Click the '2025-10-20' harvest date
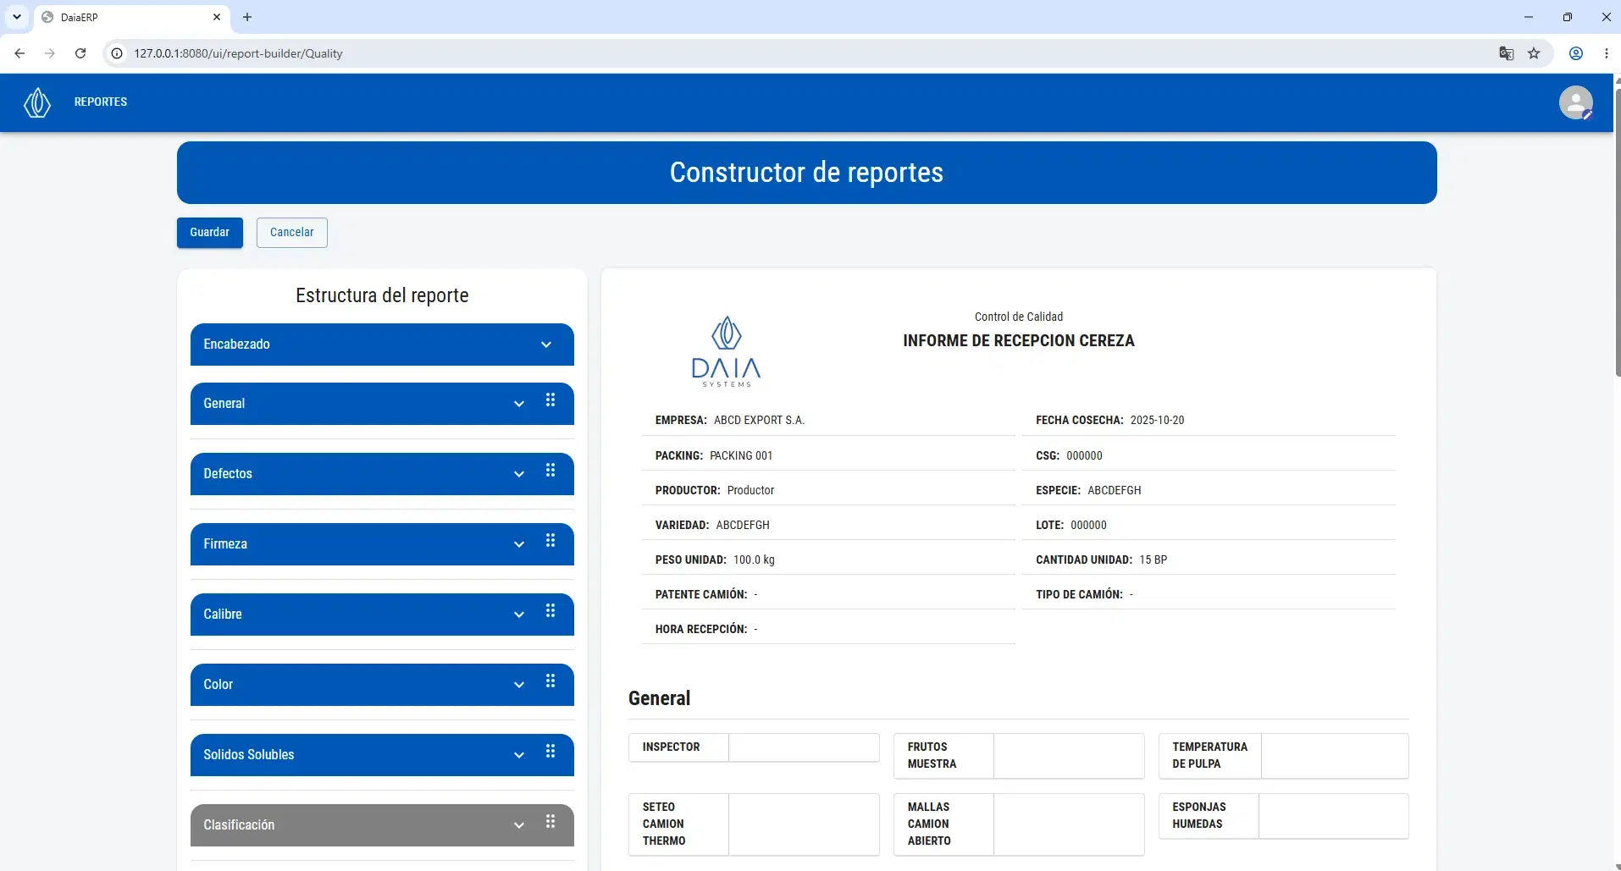This screenshot has width=1621, height=871. tap(1157, 421)
